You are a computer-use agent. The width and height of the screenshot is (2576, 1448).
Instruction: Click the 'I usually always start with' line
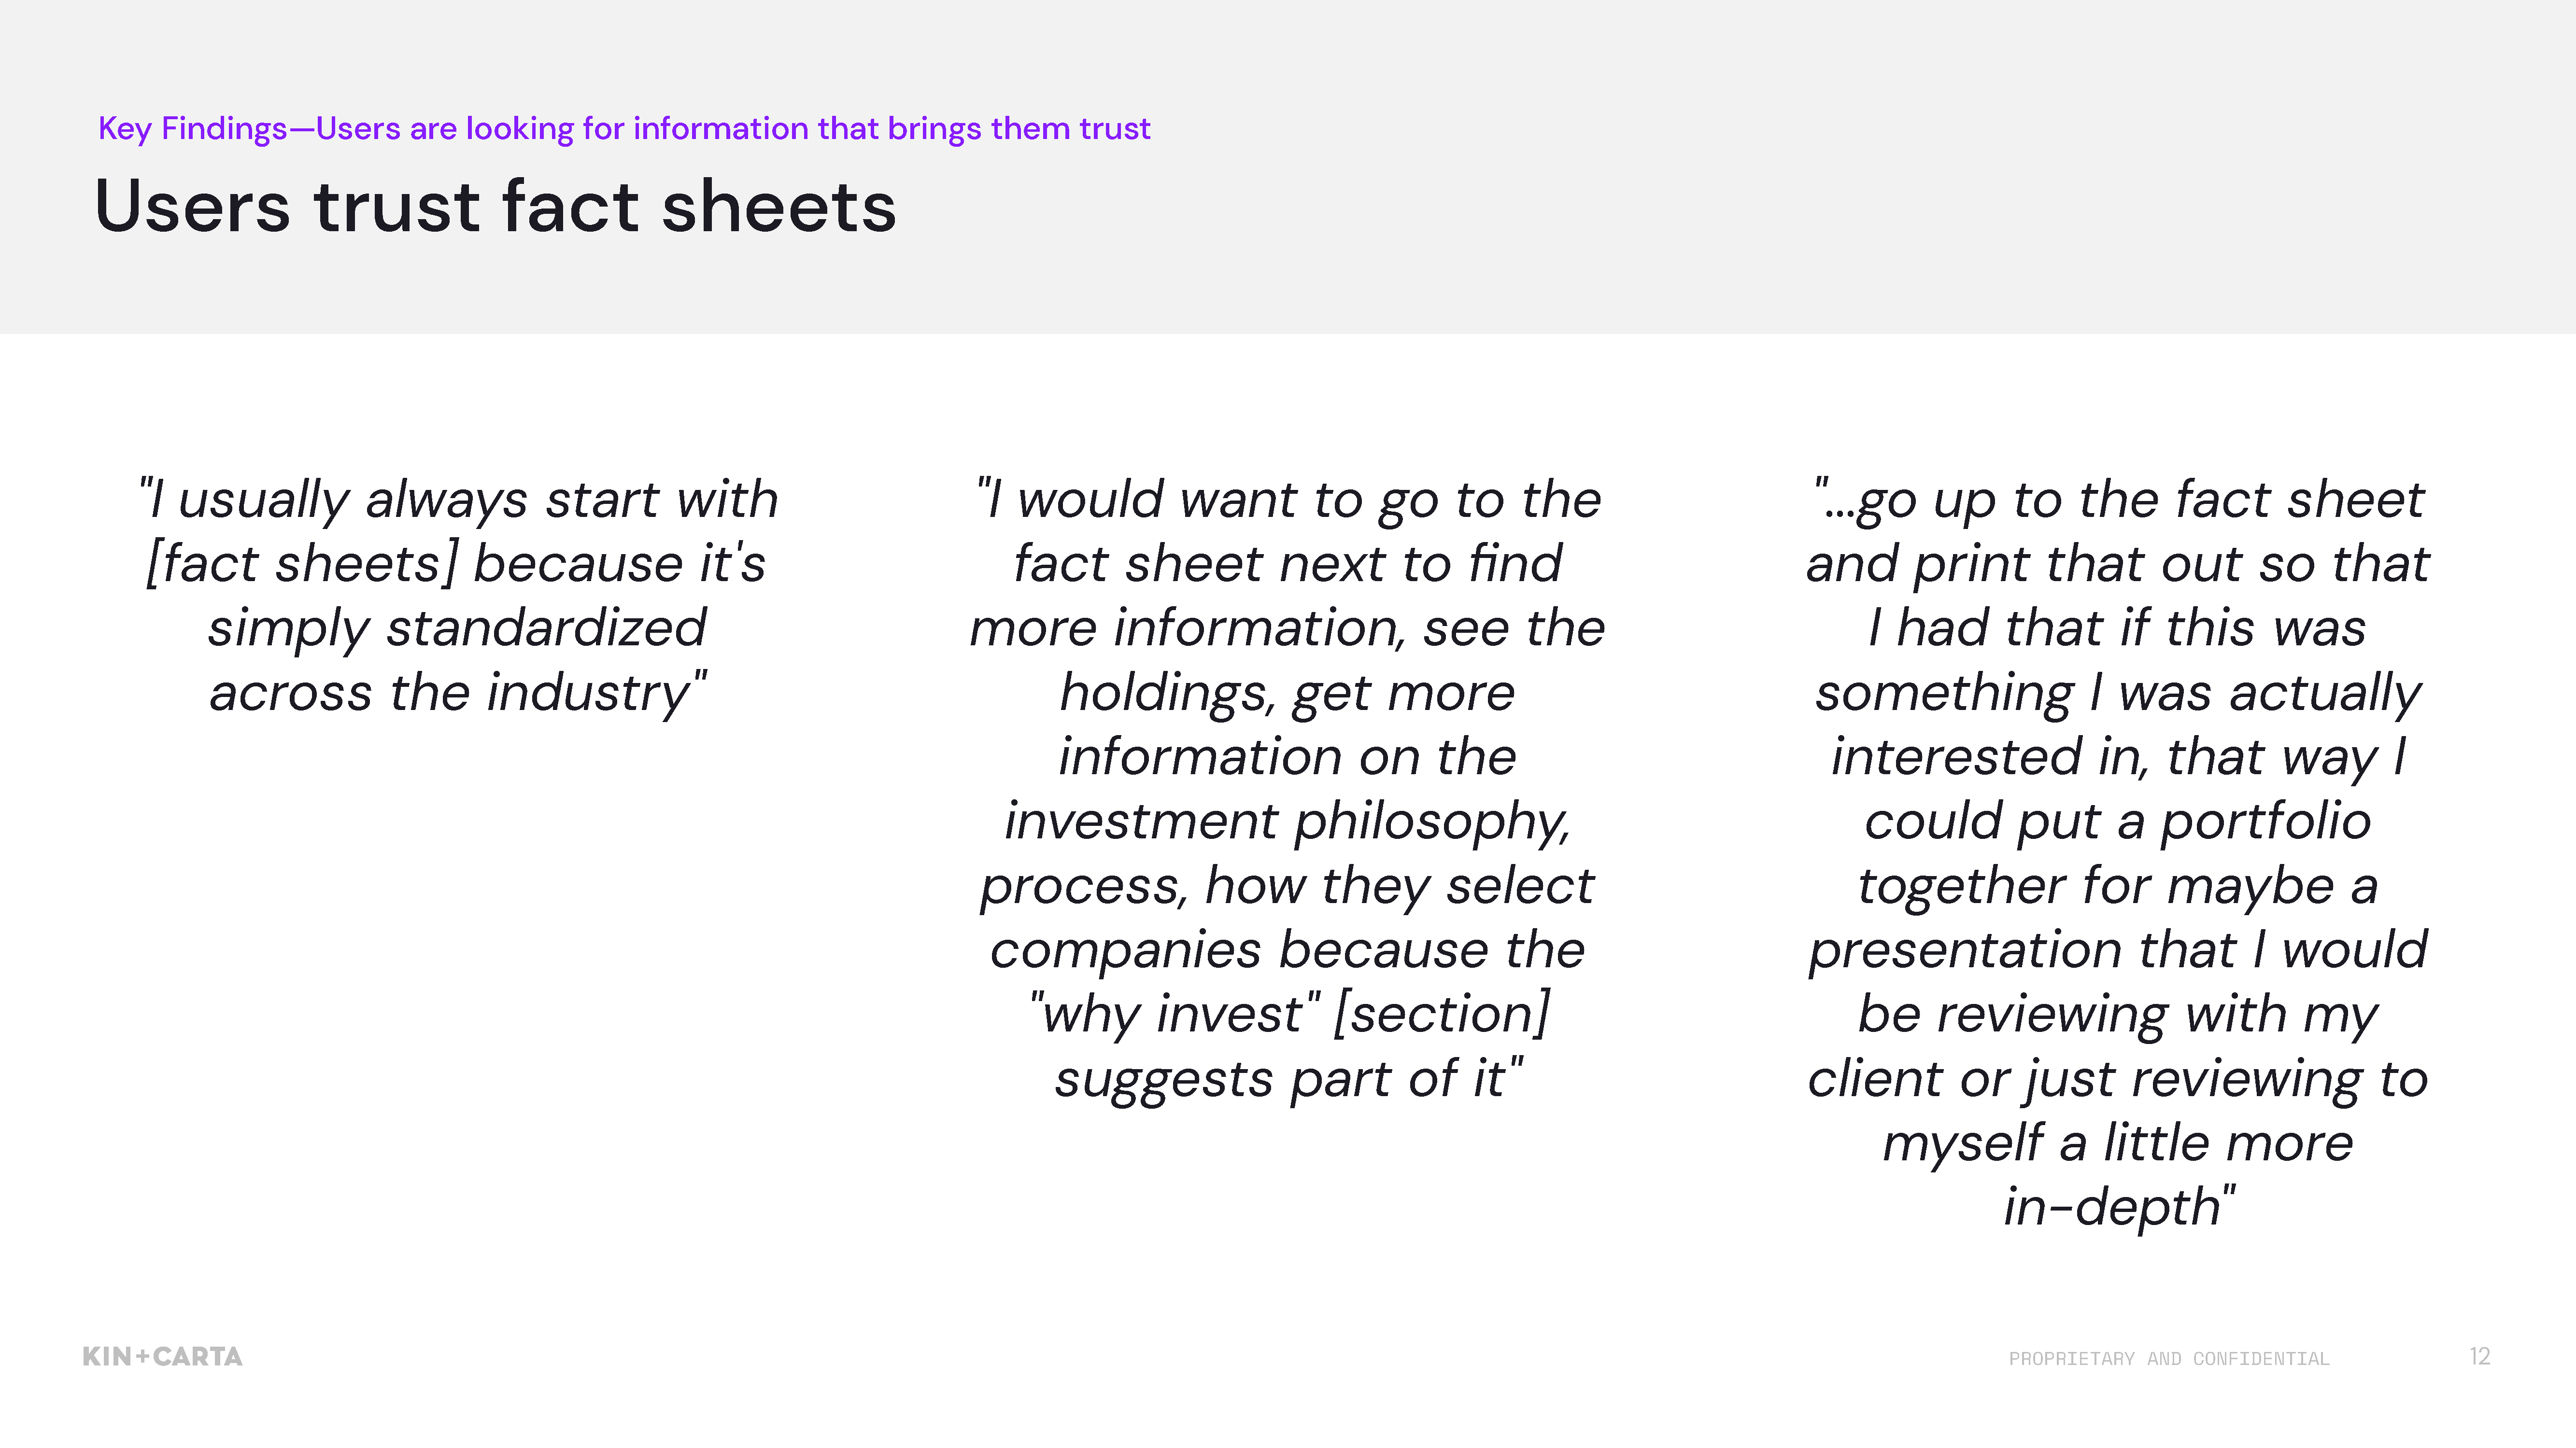[x=458, y=500]
